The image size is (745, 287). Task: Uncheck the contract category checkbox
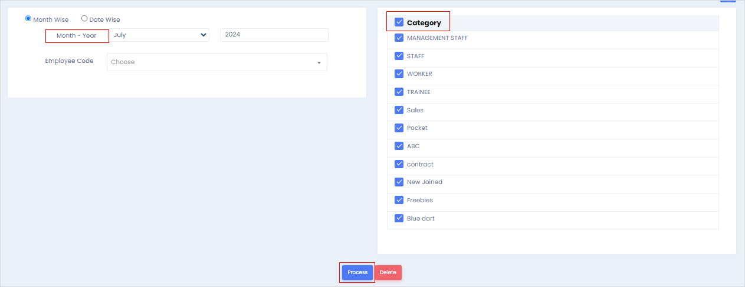[x=399, y=165]
